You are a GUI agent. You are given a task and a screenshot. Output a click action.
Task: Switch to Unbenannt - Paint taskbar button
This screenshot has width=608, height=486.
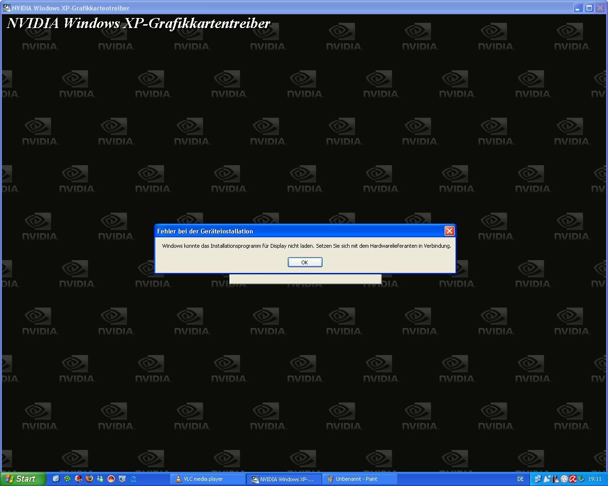point(360,479)
